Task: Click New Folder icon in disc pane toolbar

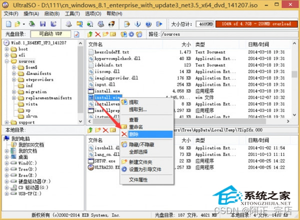Action: tap(105, 34)
